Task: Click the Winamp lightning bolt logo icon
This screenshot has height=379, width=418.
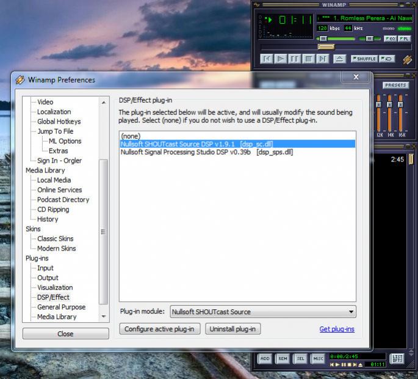Action: click(x=408, y=59)
